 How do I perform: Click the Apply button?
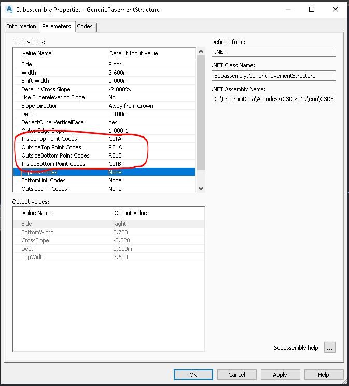pyautogui.click(x=280, y=375)
